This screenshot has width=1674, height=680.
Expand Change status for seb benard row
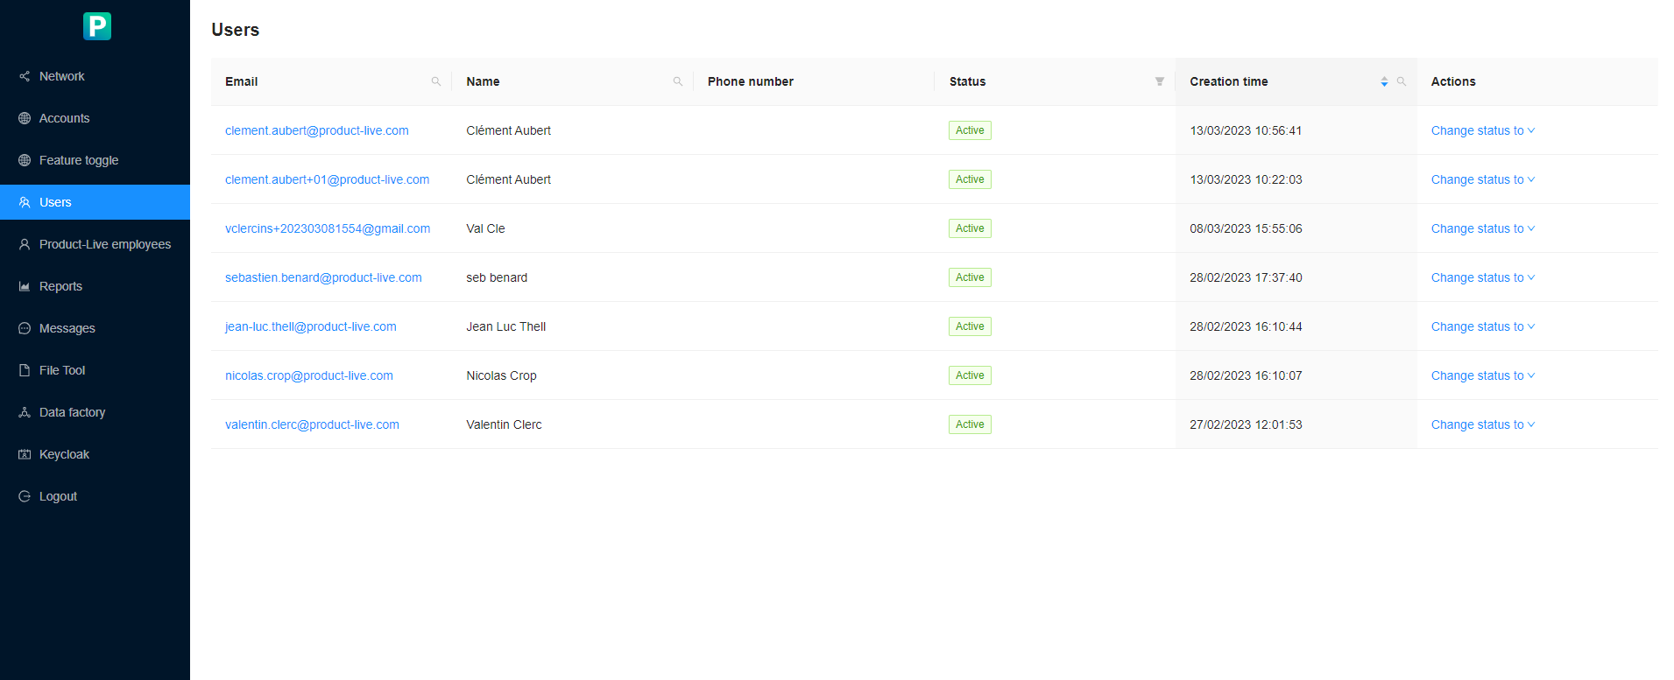pyautogui.click(x=1482, y=277)
